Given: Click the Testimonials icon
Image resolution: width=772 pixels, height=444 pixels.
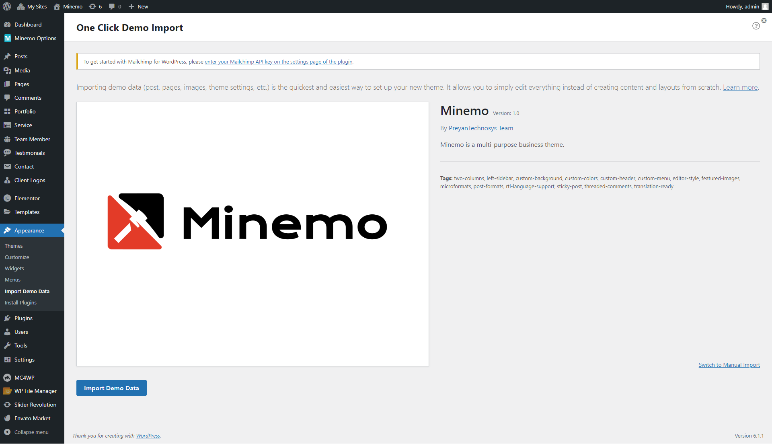Looking at the screenshot, I should point(7,153).
